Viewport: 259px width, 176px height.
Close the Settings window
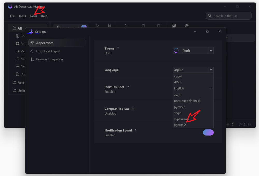pyautogui.click(x=220, y=32)
